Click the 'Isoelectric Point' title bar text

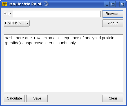25,4
